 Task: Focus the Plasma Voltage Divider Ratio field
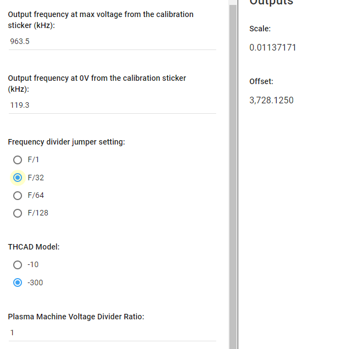112,333
